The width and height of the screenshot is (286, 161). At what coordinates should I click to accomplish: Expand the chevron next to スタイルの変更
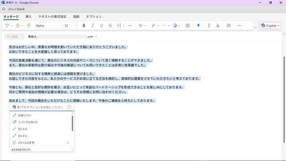(x=68, y=143)
